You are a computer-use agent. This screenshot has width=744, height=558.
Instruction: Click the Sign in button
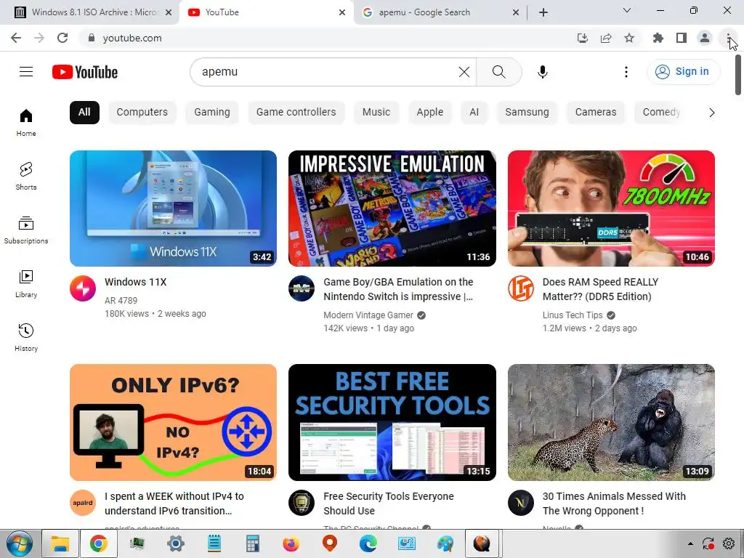pyautogui.click(x=682, y=72)
